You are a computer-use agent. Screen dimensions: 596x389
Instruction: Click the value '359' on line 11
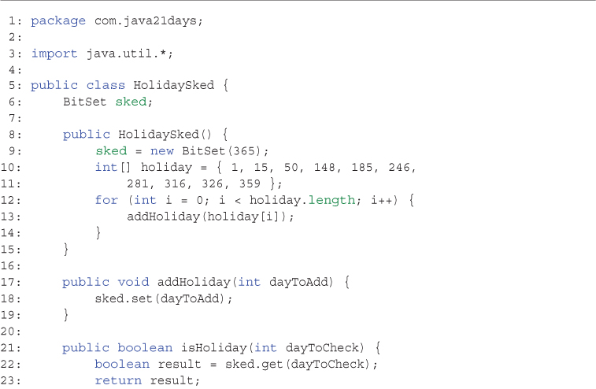point(250,183)
